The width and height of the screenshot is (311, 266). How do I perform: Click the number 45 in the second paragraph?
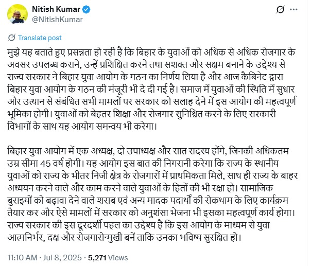click(x=45, y=164)
